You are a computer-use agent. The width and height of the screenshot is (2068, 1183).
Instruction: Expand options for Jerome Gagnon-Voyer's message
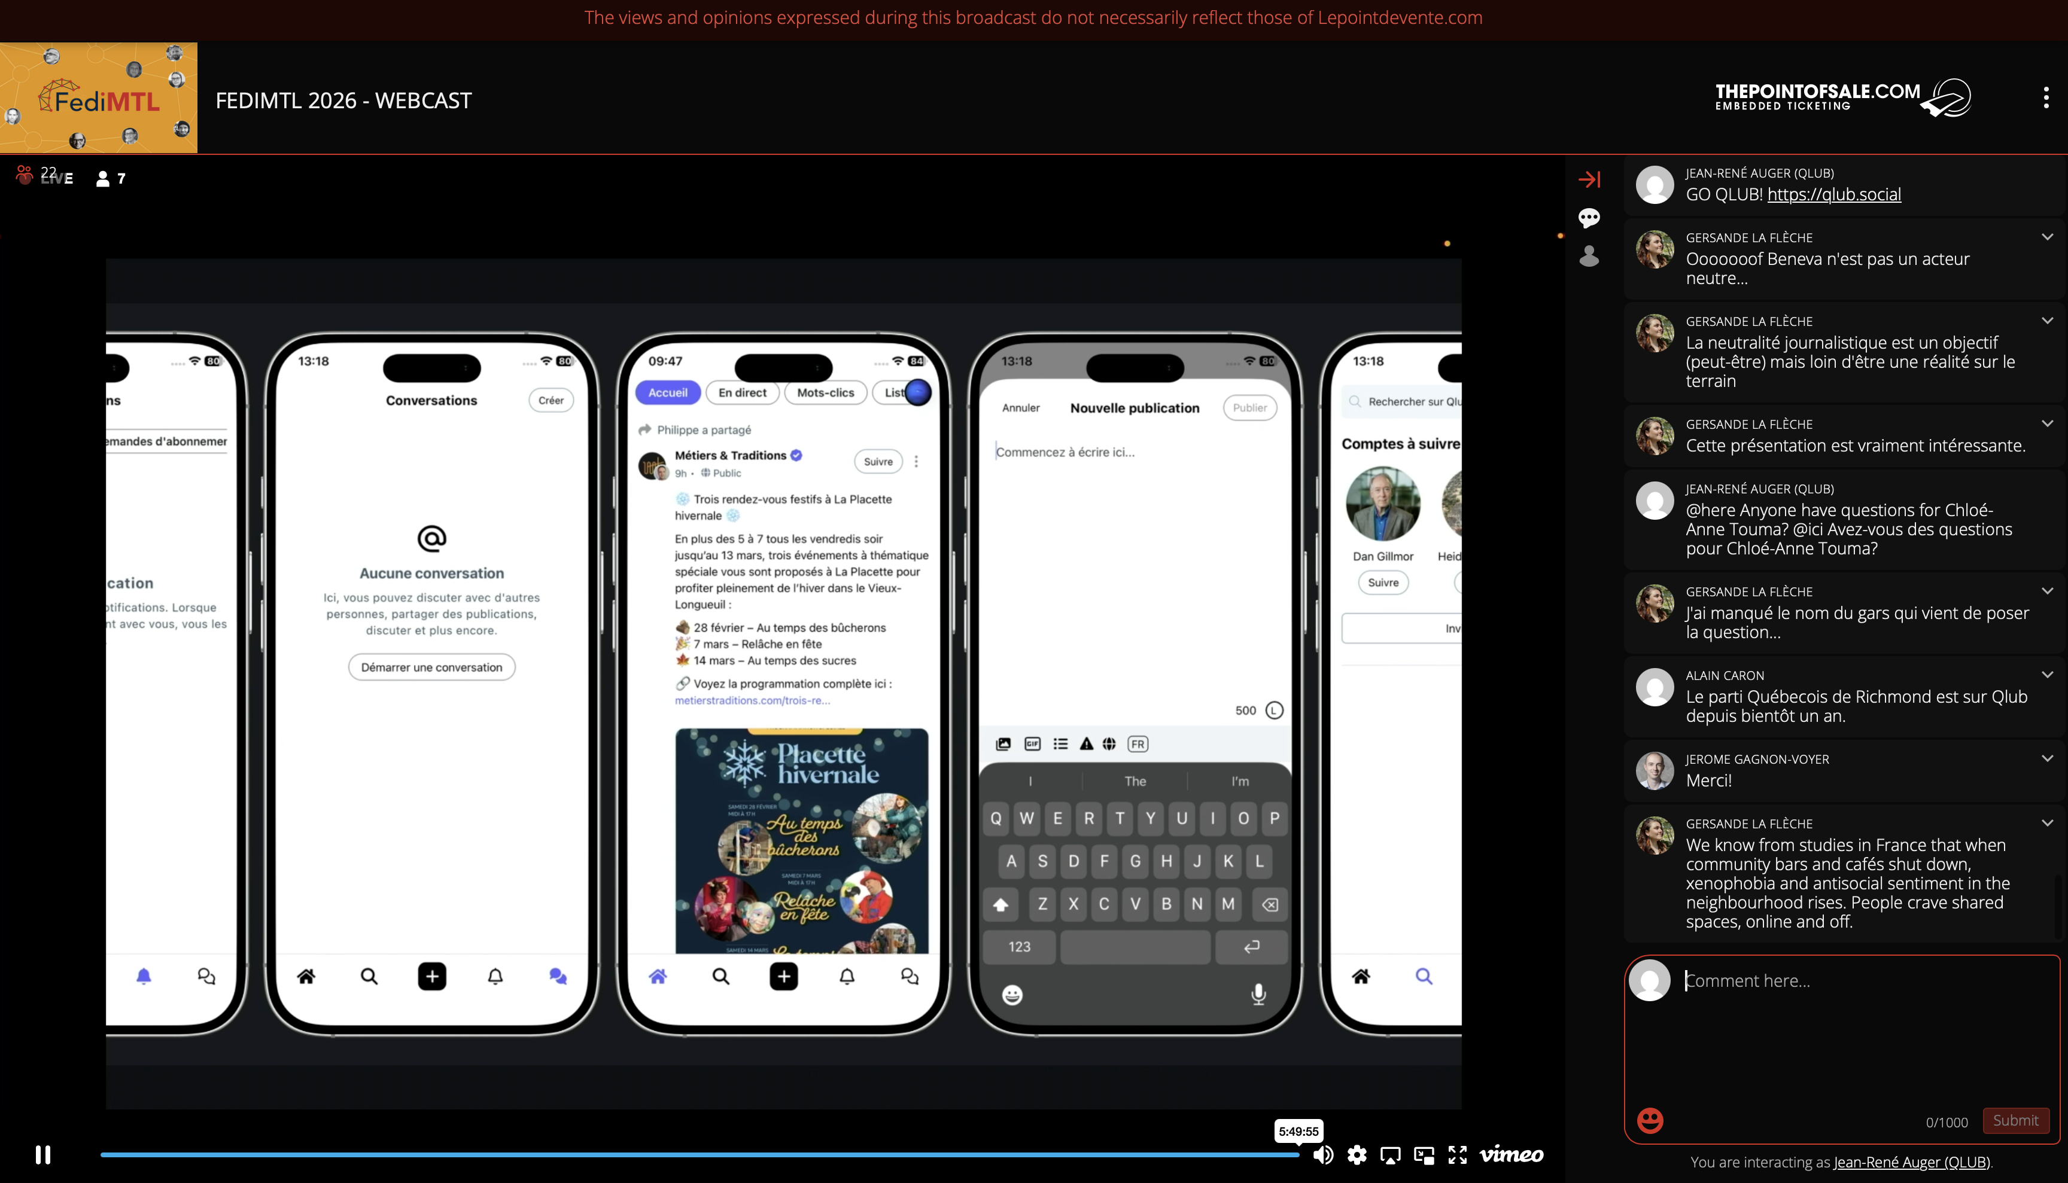pyautogui.click(x=2047, y=758)
